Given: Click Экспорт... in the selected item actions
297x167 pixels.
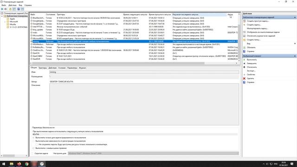Looking at the screenshot, I should (x=251, y=71).
